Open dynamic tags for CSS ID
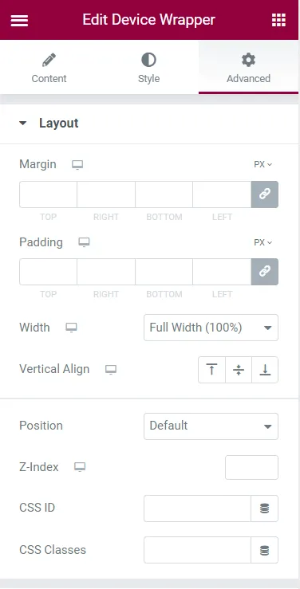Screen dimensions: 300x589 (x=265, y=509)
